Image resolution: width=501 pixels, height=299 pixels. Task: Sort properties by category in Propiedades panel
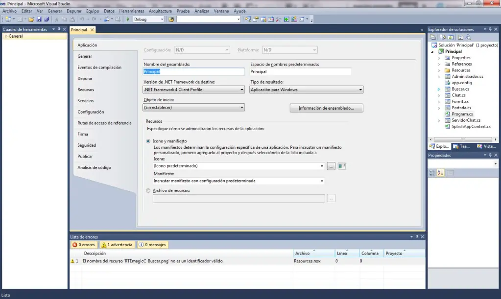click(x=432, y=173)
